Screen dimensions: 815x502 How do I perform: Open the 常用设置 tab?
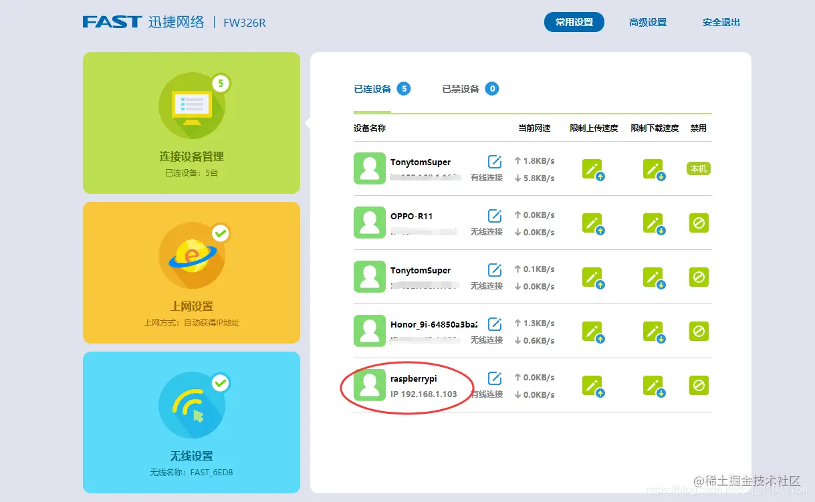pos(574,22)
